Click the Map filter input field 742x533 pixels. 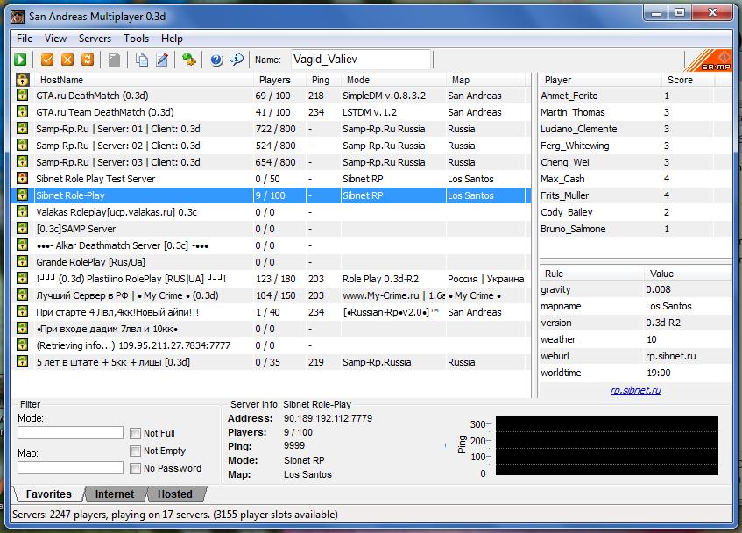(70, 467)
